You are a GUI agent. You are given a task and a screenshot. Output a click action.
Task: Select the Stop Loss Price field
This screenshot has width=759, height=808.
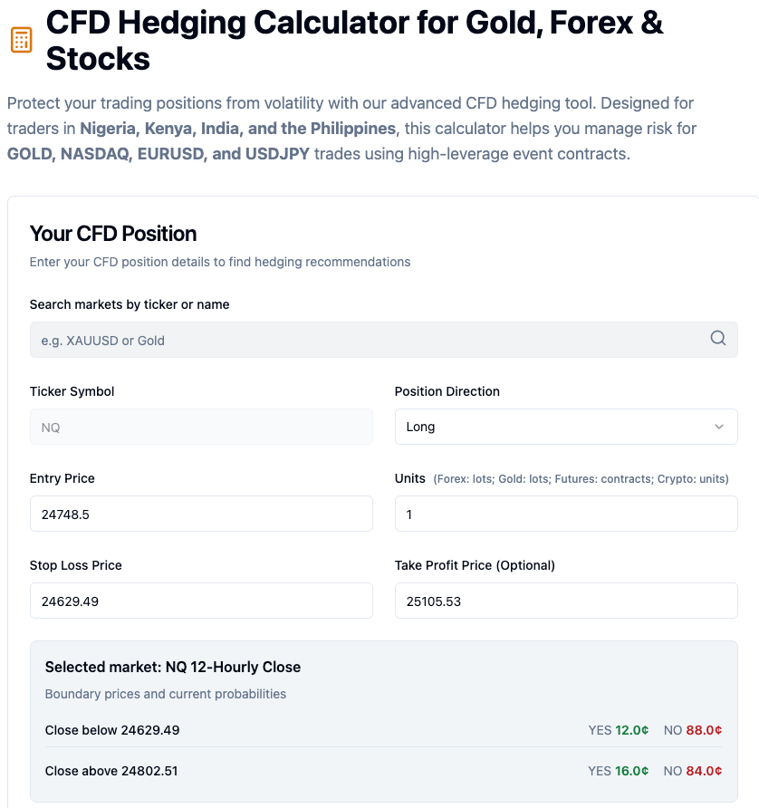coord(201,600)
